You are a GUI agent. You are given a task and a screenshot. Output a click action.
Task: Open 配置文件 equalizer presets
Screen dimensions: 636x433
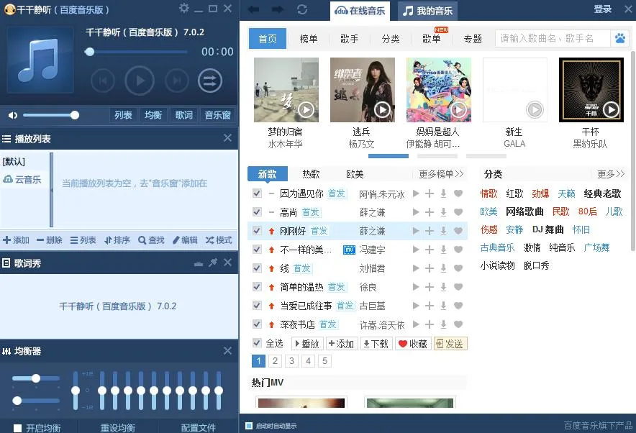(199, 428)
